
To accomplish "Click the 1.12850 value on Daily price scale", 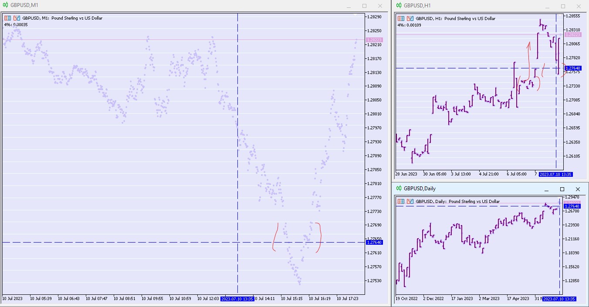I will [x=572, y=281].
